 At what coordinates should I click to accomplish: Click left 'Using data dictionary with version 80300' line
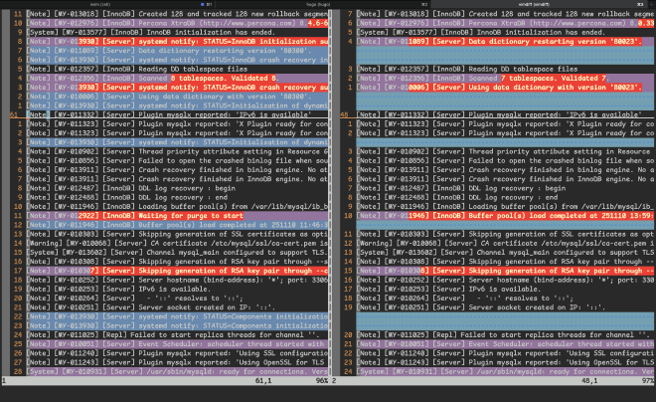(177, 97)
